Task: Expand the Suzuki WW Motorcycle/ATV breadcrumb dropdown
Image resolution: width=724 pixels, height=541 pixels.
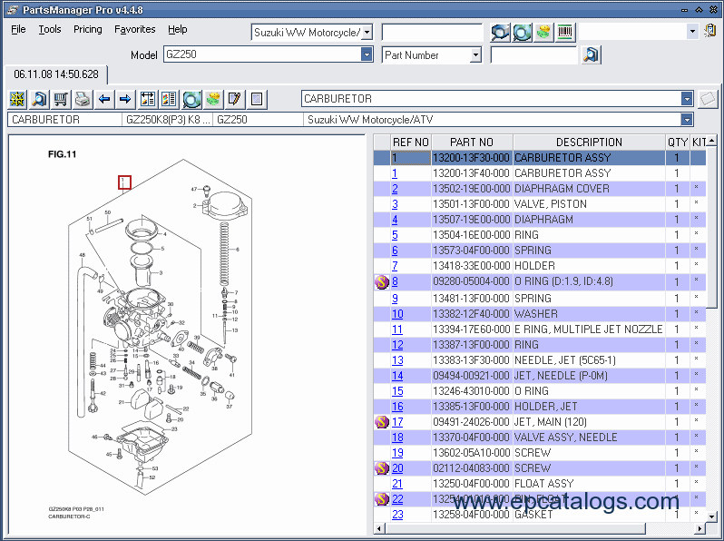Action: [687, 120]
